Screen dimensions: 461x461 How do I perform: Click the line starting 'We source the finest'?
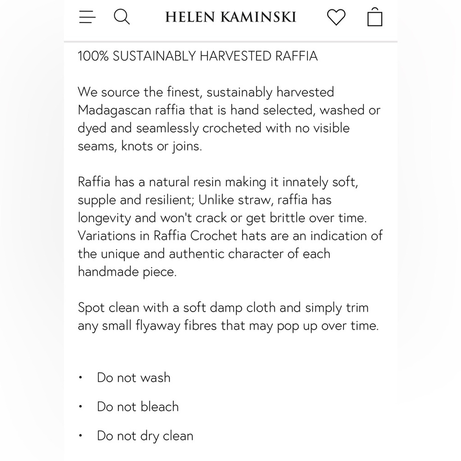206,92
